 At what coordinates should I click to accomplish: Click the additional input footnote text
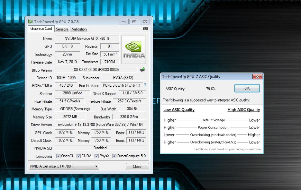tap(227, 149)
